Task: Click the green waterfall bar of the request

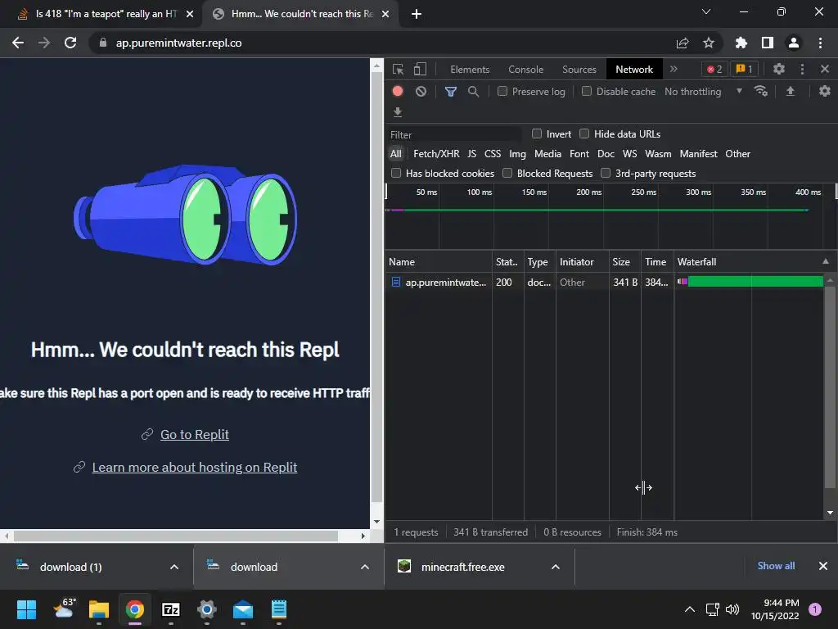Action: coord(755,282)
